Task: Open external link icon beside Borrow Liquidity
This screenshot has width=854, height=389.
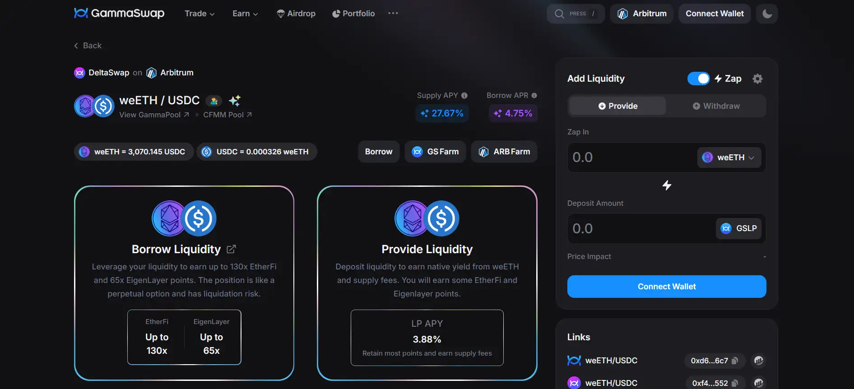Action: point(231,249)
